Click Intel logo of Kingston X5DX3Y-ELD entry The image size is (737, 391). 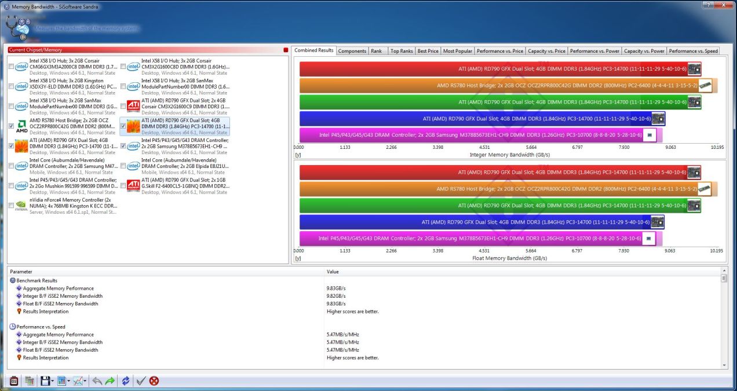pos(21,86)
